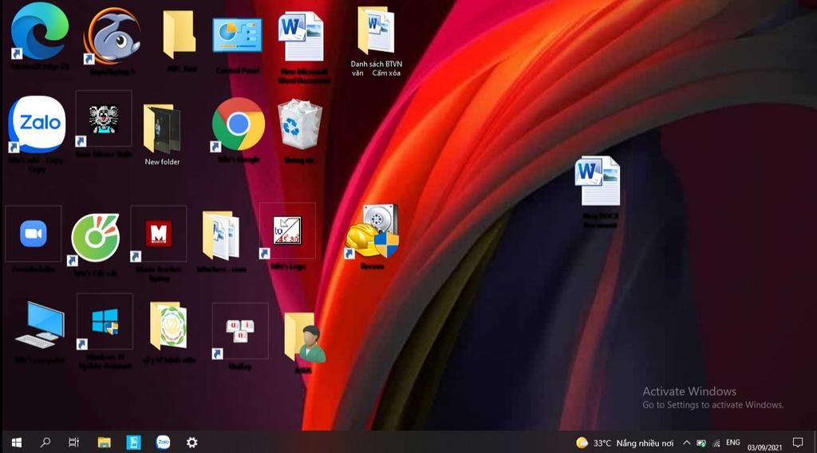Open the New folder icon
This screenshot has width=817, height=453.
[162, 128]
